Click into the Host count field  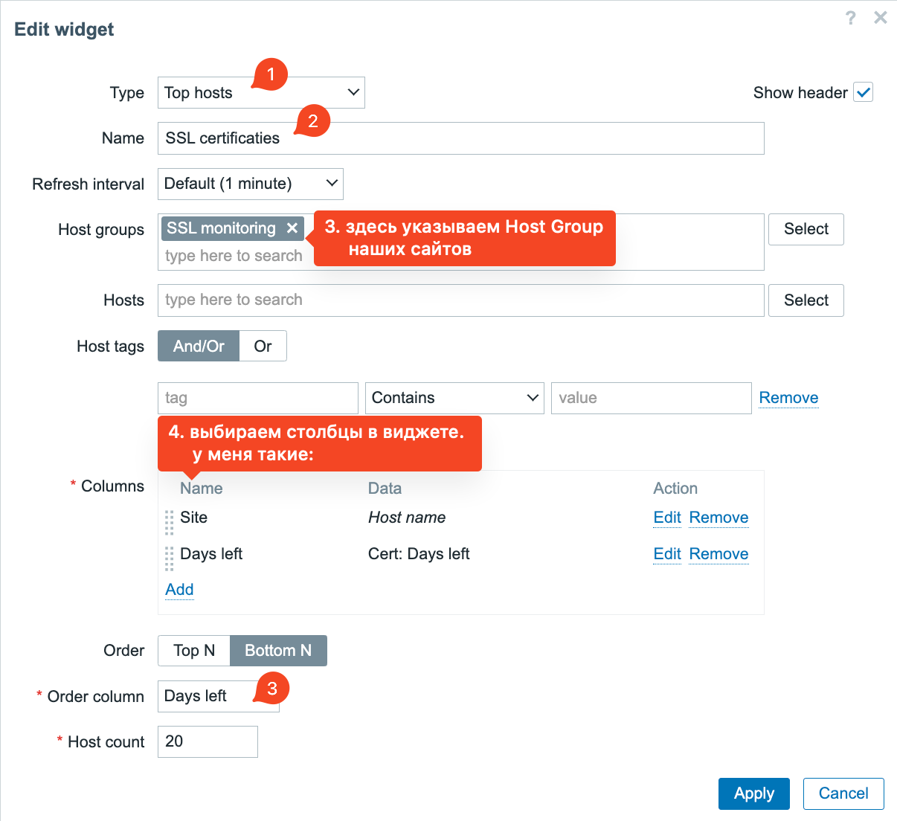click(x=208, y=741)
